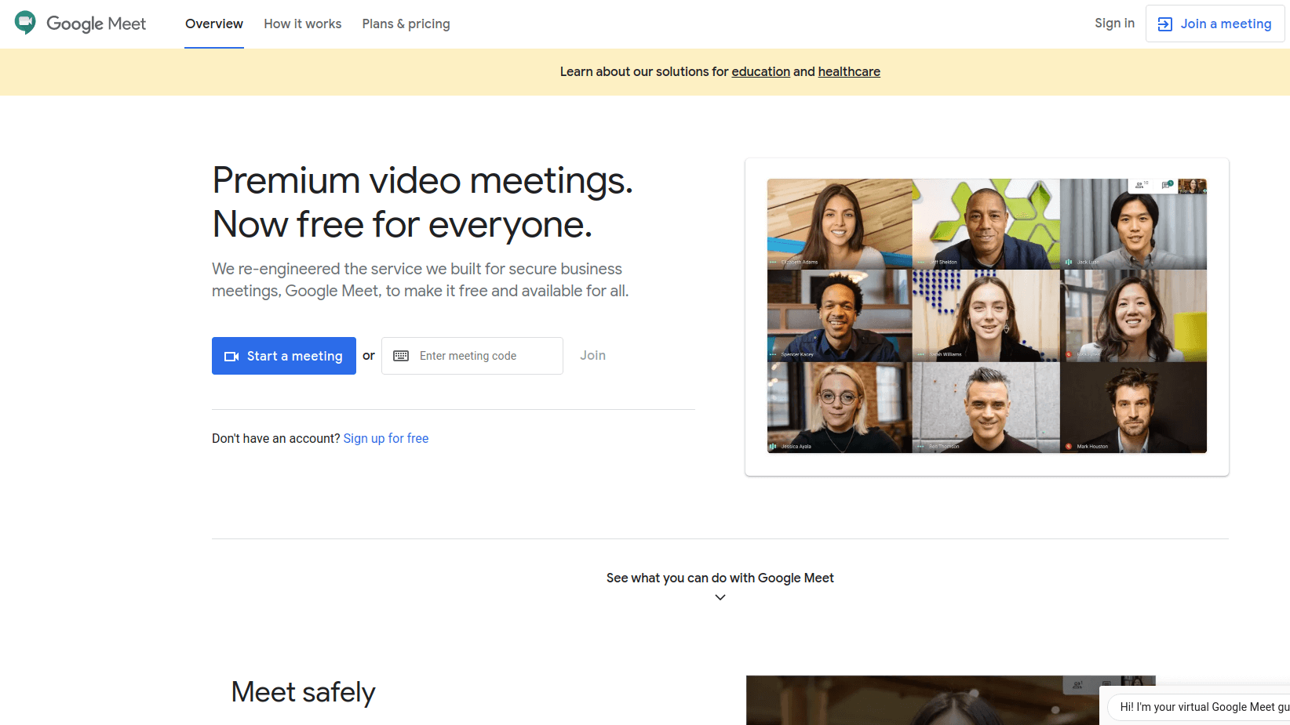Open the Sign up for free link

click(386, 438)
